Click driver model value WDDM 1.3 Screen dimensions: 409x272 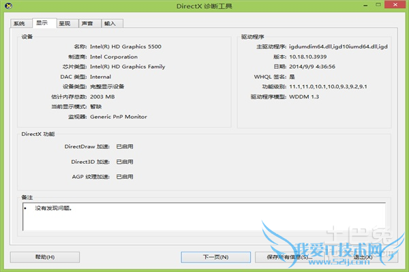pyautogui.click(x=304, y=97)
